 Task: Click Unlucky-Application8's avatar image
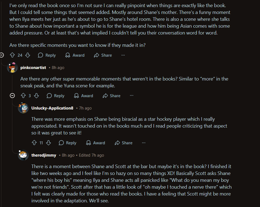(23, 108)
